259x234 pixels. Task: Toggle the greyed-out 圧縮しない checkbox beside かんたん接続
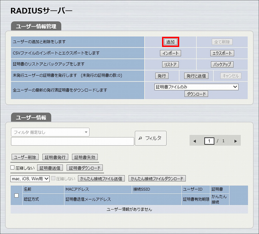53,178
